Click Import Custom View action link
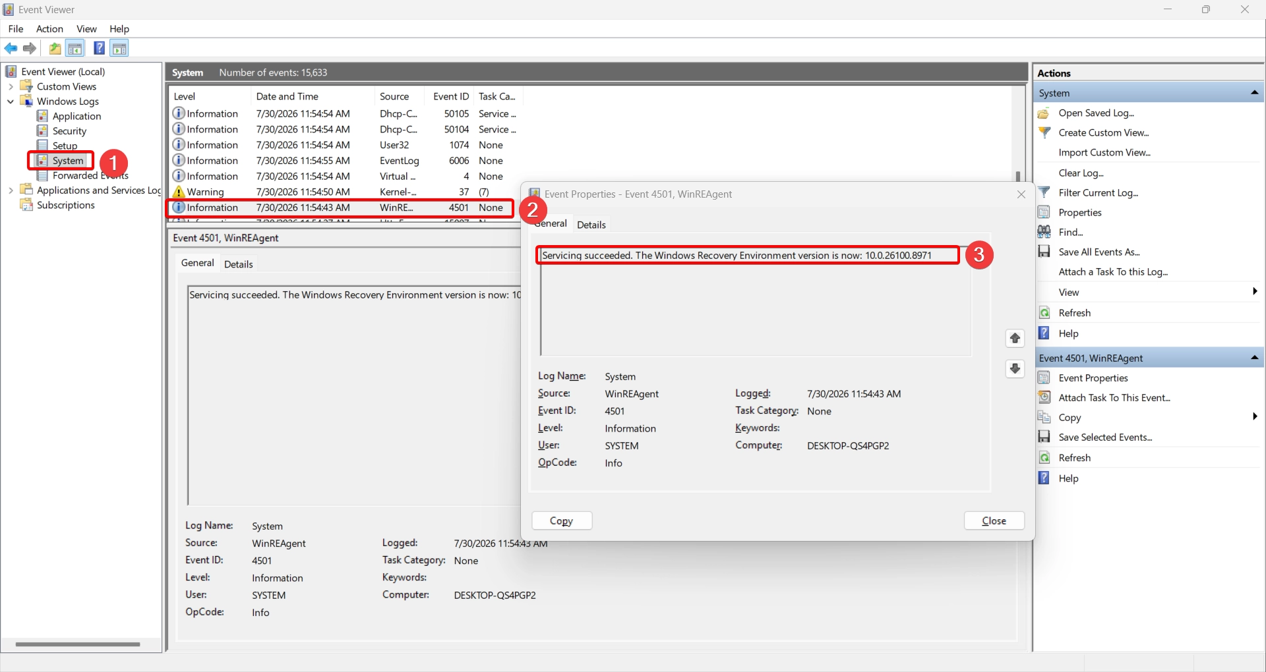 coord(1104,153)
